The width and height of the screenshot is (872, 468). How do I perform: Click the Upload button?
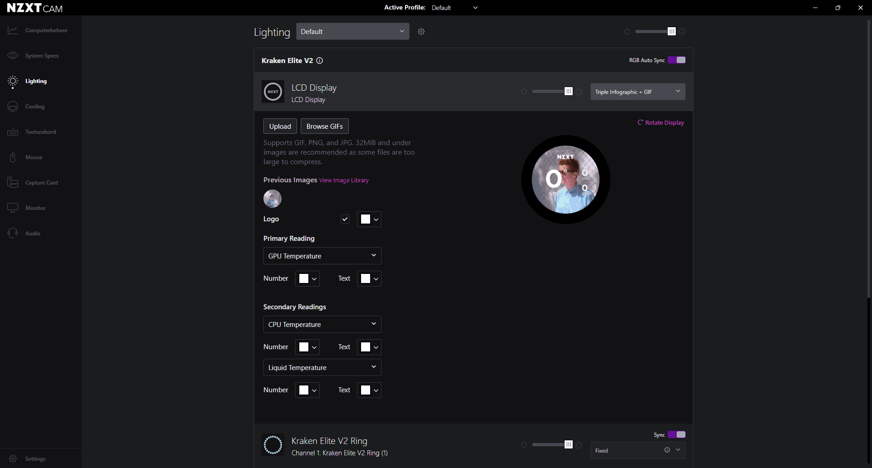(280, 126)
